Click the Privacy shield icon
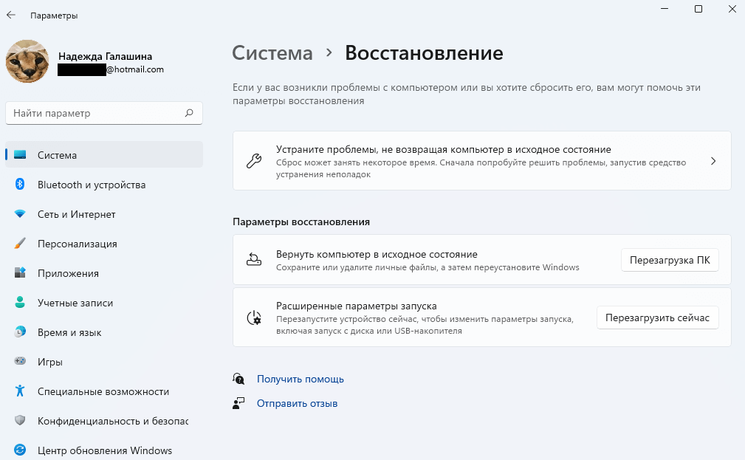Image resolution: width=745 pixels, height=460 pixels. click(21, 421)
